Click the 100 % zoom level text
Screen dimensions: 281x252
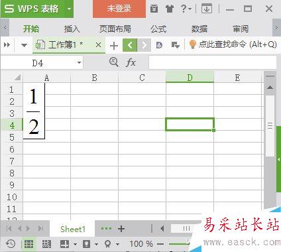tap(141, 244)
